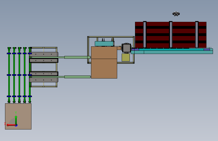Click the red X axis arrow of the triad

pos(11,125)
